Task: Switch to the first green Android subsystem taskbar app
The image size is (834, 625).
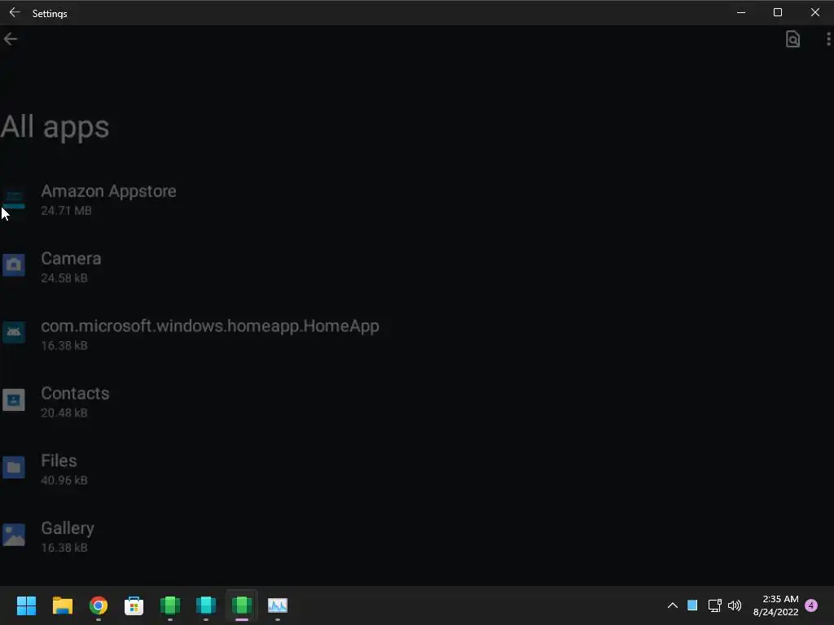Action: click(x=170, y=605)
